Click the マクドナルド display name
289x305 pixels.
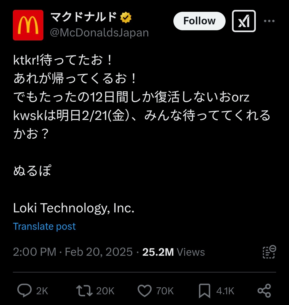point(84,18)
